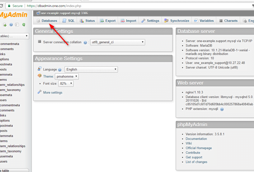The image size is (254, 172).
Task: Open the Theme dropdown showing pmahomme
Action: pyautogui.click(x=67, y=76)
